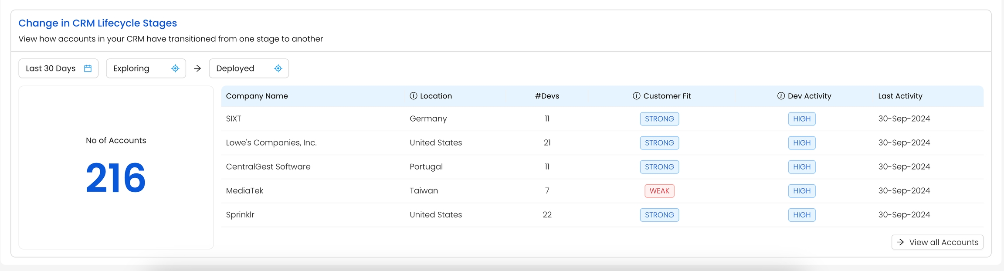Image resolution: width=1004 pixels, height=271 pixels.
Task: Click the STRONG badge for Sprinklr
Action: point(659,215)
